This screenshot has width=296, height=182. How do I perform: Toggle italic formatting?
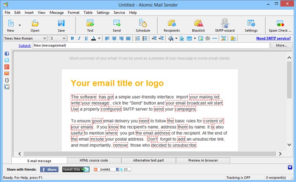point(79,38)
